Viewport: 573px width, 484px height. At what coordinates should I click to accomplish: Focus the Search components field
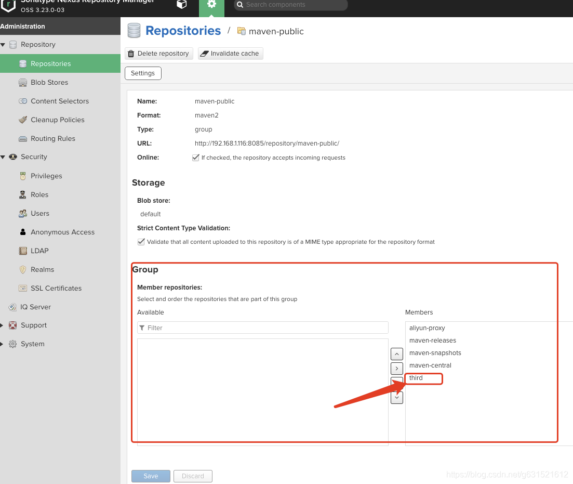(x=290, y=5)
